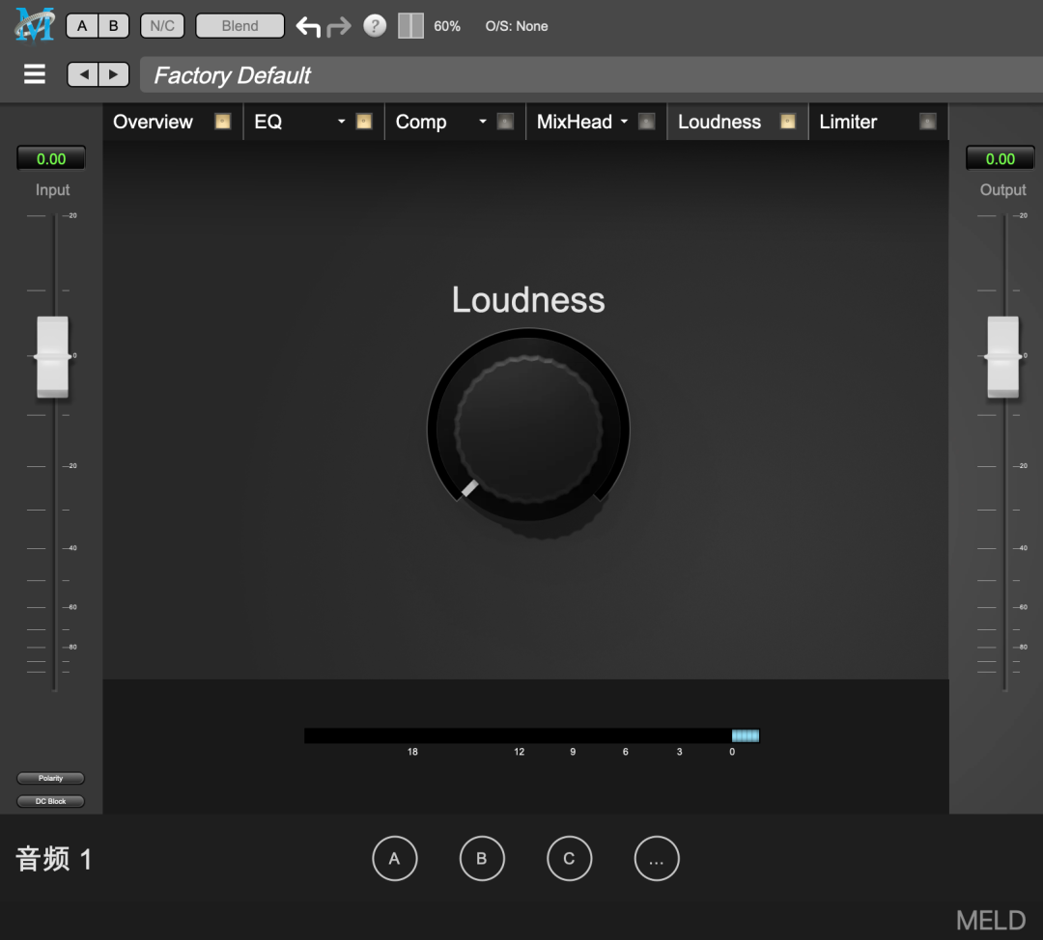Image resolution: width=1043 pixels, height=940 pixels.
Task: Enable the Comp module LED
Action: (x=505, y=122)
